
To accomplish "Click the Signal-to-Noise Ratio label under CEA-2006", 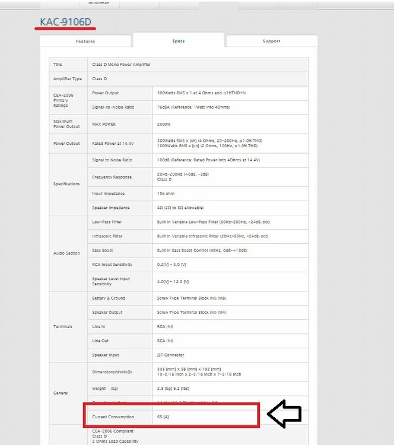I will pos(113,107).
